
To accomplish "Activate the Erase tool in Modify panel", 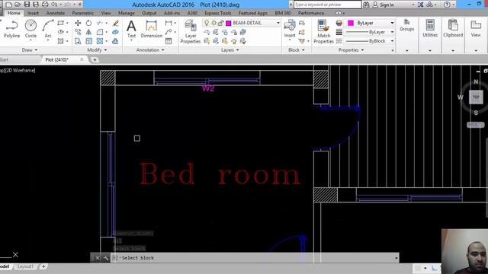I will pyautogui.click(x=115, y=23).
